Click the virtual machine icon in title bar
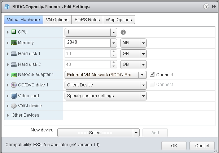Screen dimensions: 219x153 pos(7,6)
